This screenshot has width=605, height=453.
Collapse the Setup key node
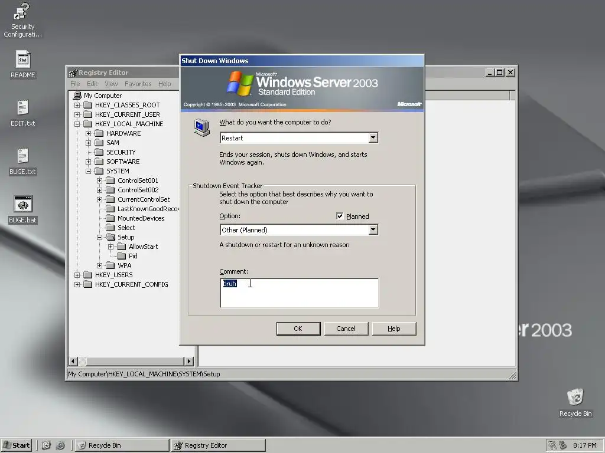(99, 237)
